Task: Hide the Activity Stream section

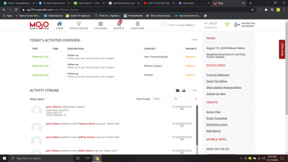Action: point(193,91)
